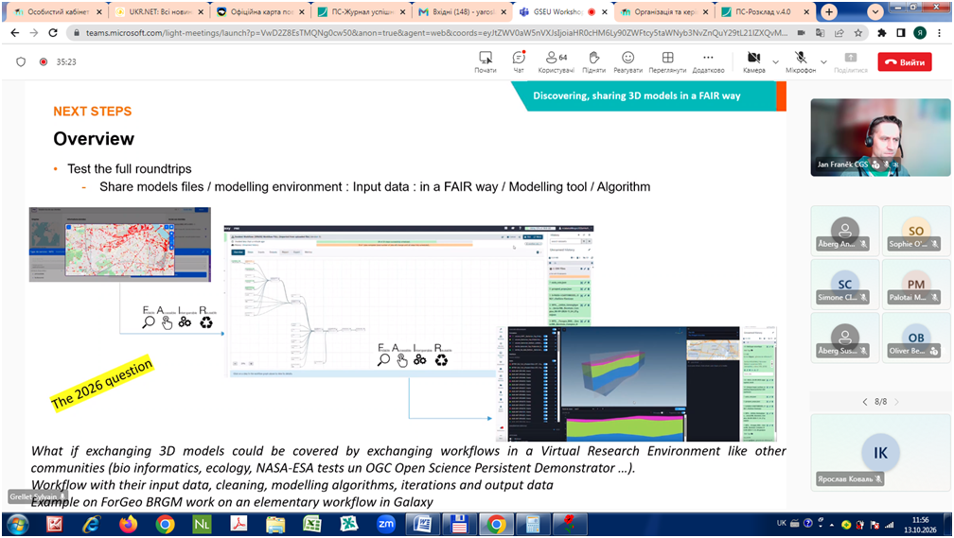
Task: Open Zoom from the taskbar
Action: point(386,524)
